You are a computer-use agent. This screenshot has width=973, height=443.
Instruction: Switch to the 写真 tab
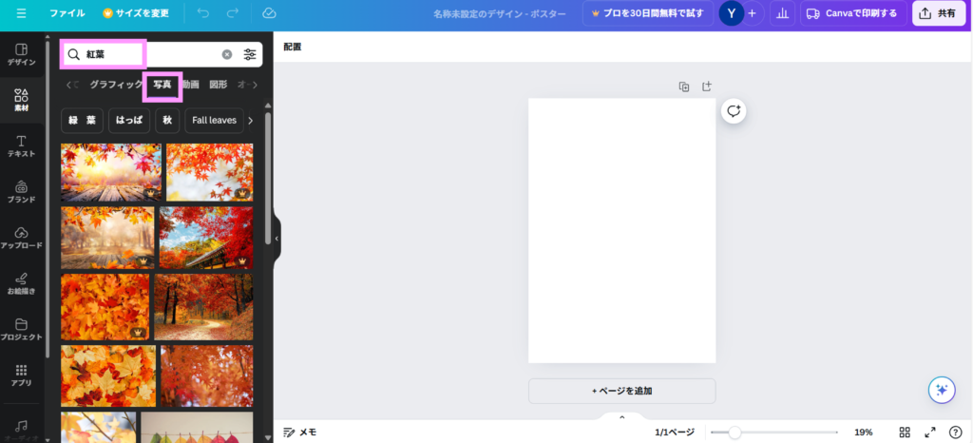(162, 85)
